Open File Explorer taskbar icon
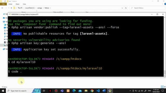Image resolution: width=166 pixels, height=93 pixels. pos(86,91)
